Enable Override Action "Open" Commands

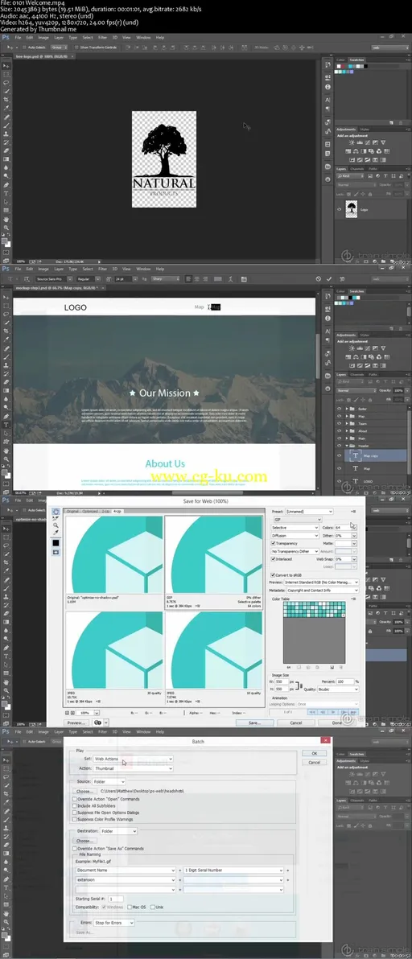(x=75, y=799)
